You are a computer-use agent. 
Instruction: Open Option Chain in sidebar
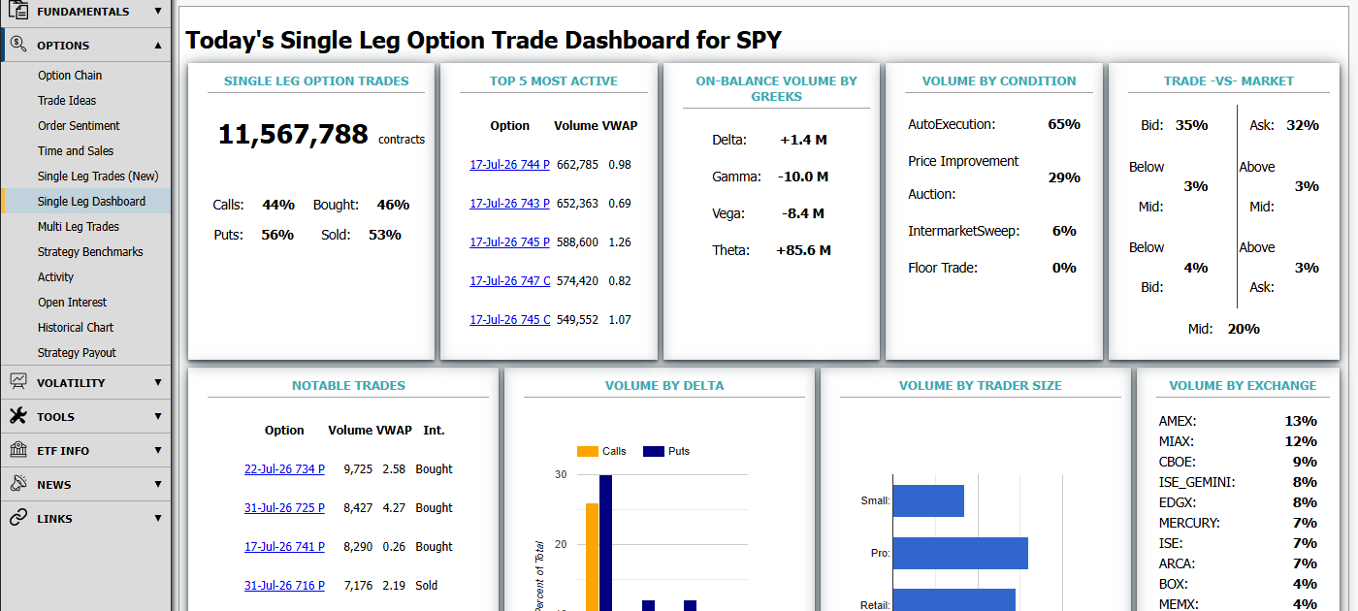click(x=70, y=76)
